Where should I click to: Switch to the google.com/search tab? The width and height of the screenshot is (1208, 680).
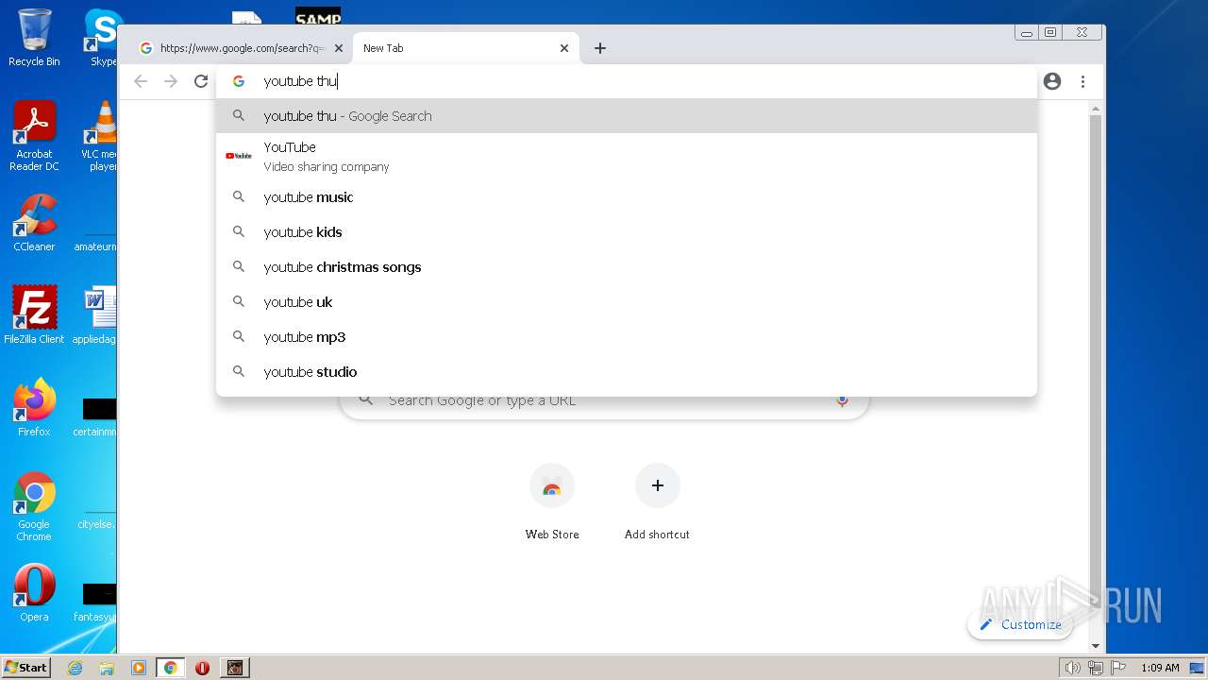241,48
